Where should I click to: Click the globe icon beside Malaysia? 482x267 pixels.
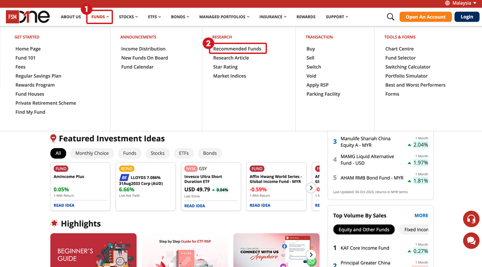447,3
